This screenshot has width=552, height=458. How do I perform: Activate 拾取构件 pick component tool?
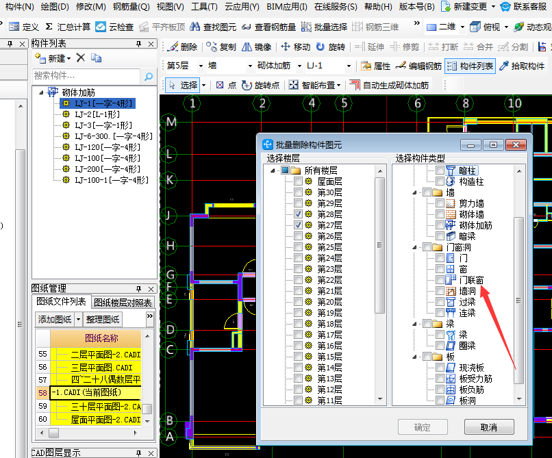pyautogui.click(x=522, y=66)
